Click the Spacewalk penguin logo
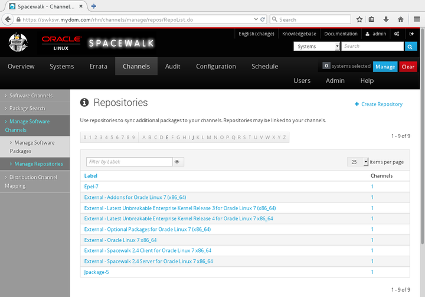425x297 pixels. pos(18,43)
